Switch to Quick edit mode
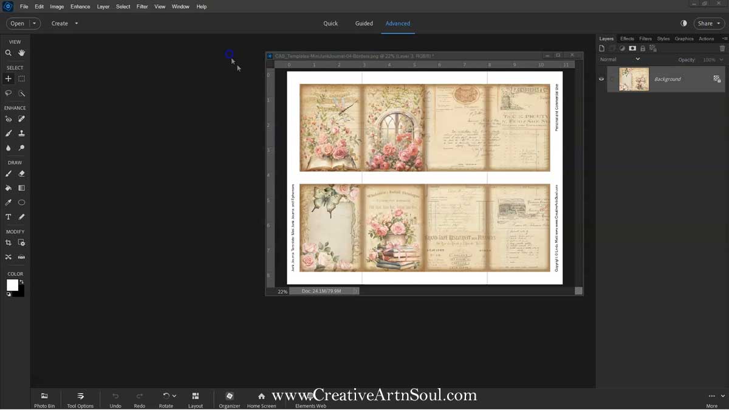Screen dimensions: 729x410 330,23
